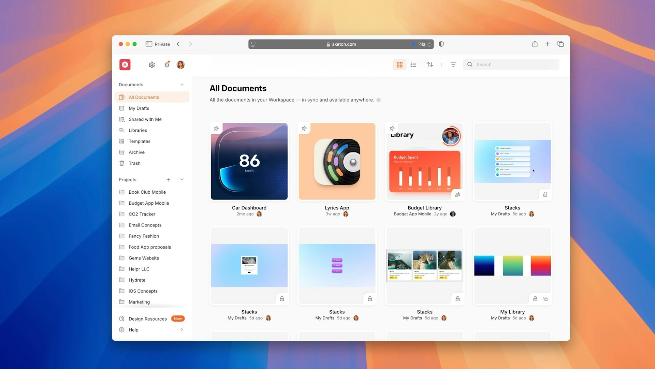This screenshot has height=369, width=655.
Task: Open Design Resources
Action: click(x=147, y=319)
